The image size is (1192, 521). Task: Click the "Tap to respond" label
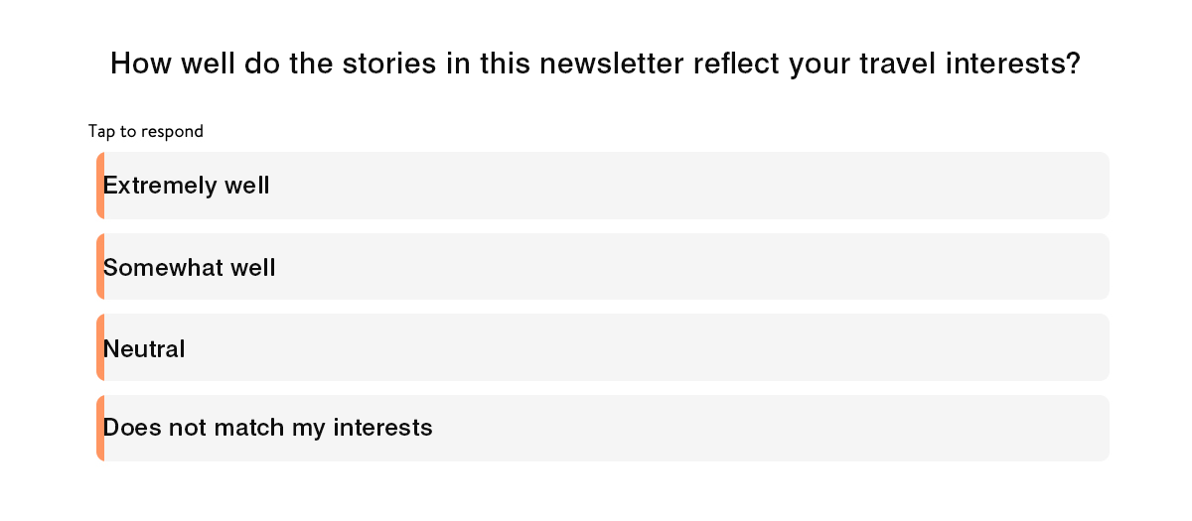point(146,131)
